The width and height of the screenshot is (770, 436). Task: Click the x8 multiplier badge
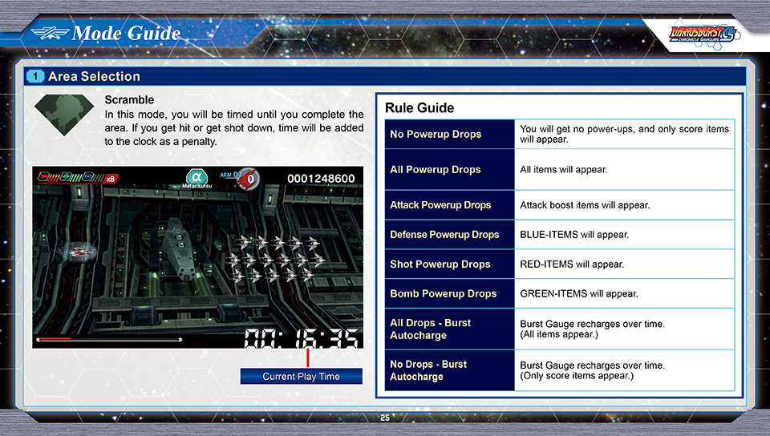pos(111,179)
